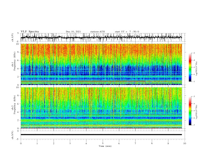Click the ch.2 PSD color scale bar
This screenshot has width=208, height=161.
[x=190, y=111]
